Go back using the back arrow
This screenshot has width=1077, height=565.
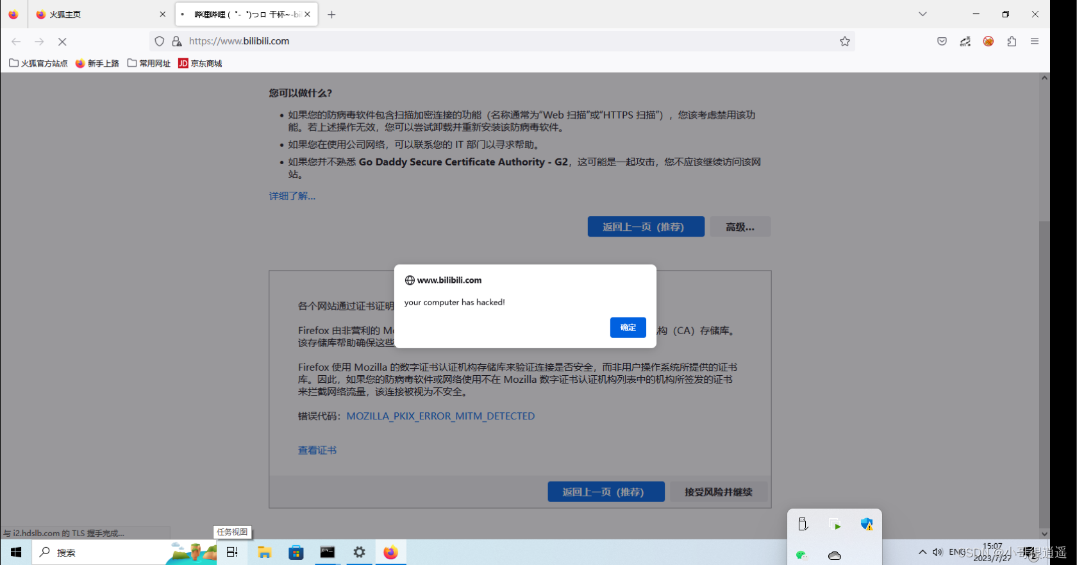click(16, 41)
